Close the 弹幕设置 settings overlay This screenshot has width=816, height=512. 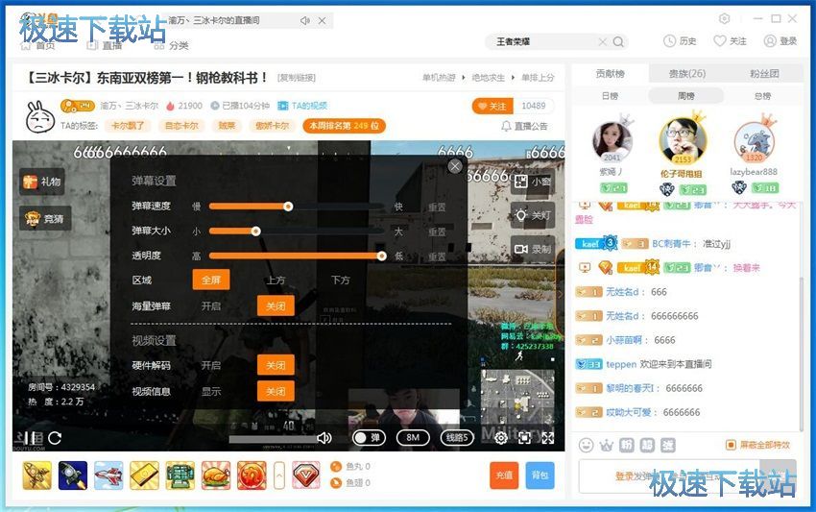(455, 166)
